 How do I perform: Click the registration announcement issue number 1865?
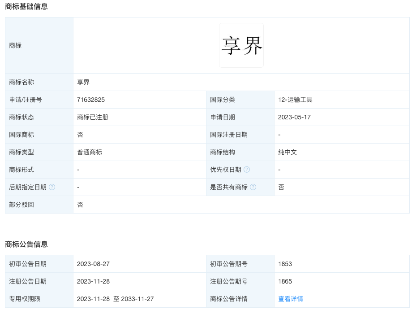[x=285, y=281]
